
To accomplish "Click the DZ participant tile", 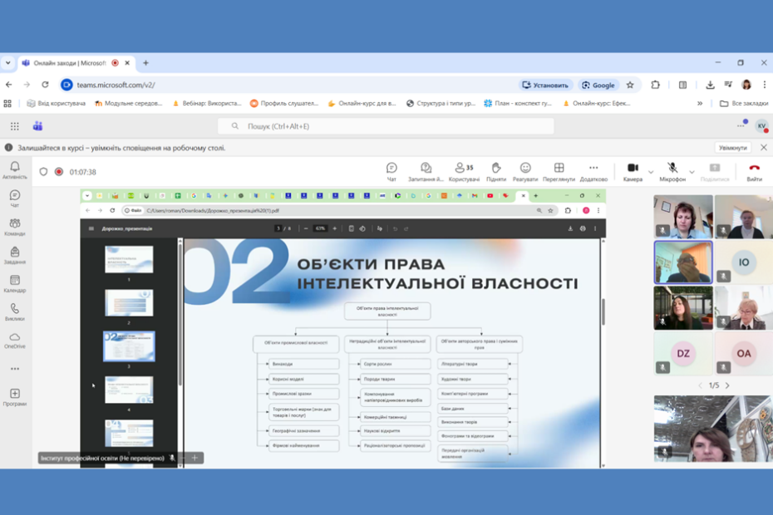I will [683, 353].
